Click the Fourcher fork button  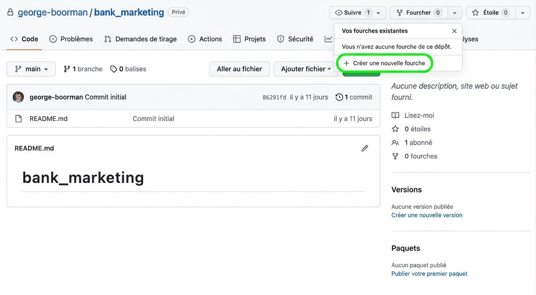pyautogui.click(x=419, y=13)
